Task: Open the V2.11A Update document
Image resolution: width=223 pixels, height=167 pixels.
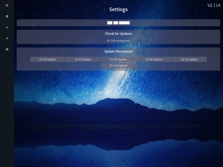Action: [119, 66]
